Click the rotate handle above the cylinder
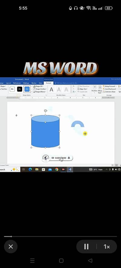 tap(45, 111)
